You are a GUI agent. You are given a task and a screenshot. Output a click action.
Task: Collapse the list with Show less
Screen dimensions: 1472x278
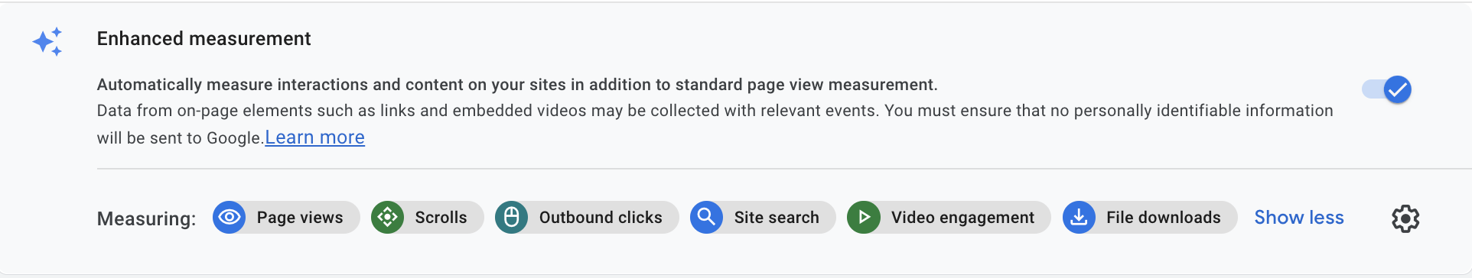point(1299,218)
